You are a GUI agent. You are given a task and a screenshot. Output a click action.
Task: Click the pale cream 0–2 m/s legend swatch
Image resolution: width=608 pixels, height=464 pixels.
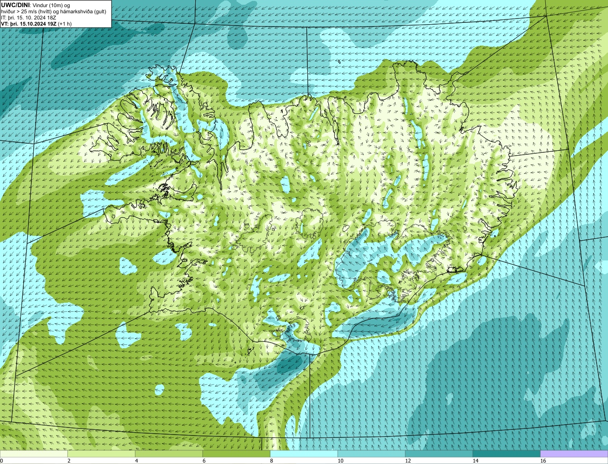[34, 454]
